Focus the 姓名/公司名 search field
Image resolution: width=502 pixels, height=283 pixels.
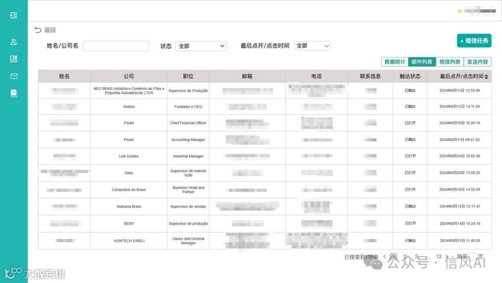116,46
